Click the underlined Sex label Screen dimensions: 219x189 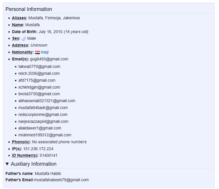click(16, 38)
